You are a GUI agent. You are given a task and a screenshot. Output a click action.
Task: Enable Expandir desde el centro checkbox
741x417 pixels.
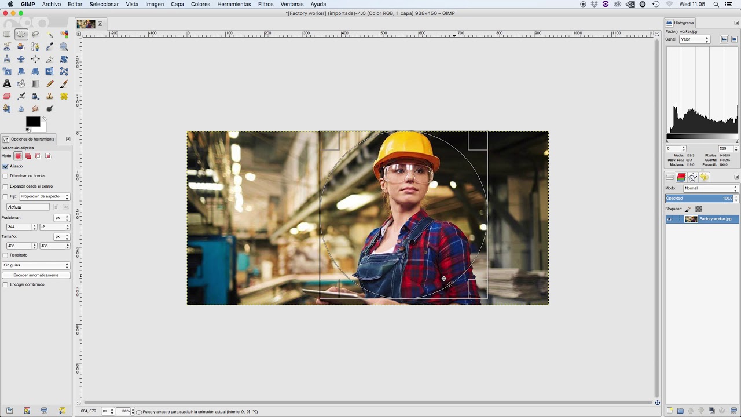click(5, 186)
